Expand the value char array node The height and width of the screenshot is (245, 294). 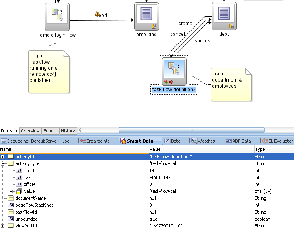pyautogui.click(x=11, y=192)
